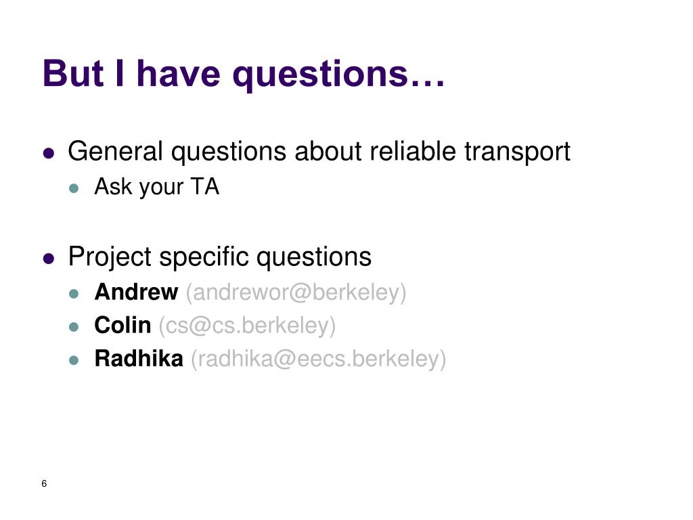The height and width of the screenshot is (520, 693).
Task: Click the teal bullet beside 'Ask your TA'
Action: pyautogui.click(x=74, y=188)
